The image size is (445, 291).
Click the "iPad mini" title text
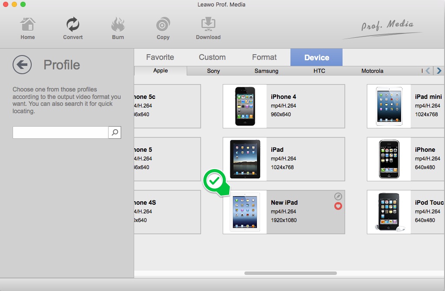(428, 97)
